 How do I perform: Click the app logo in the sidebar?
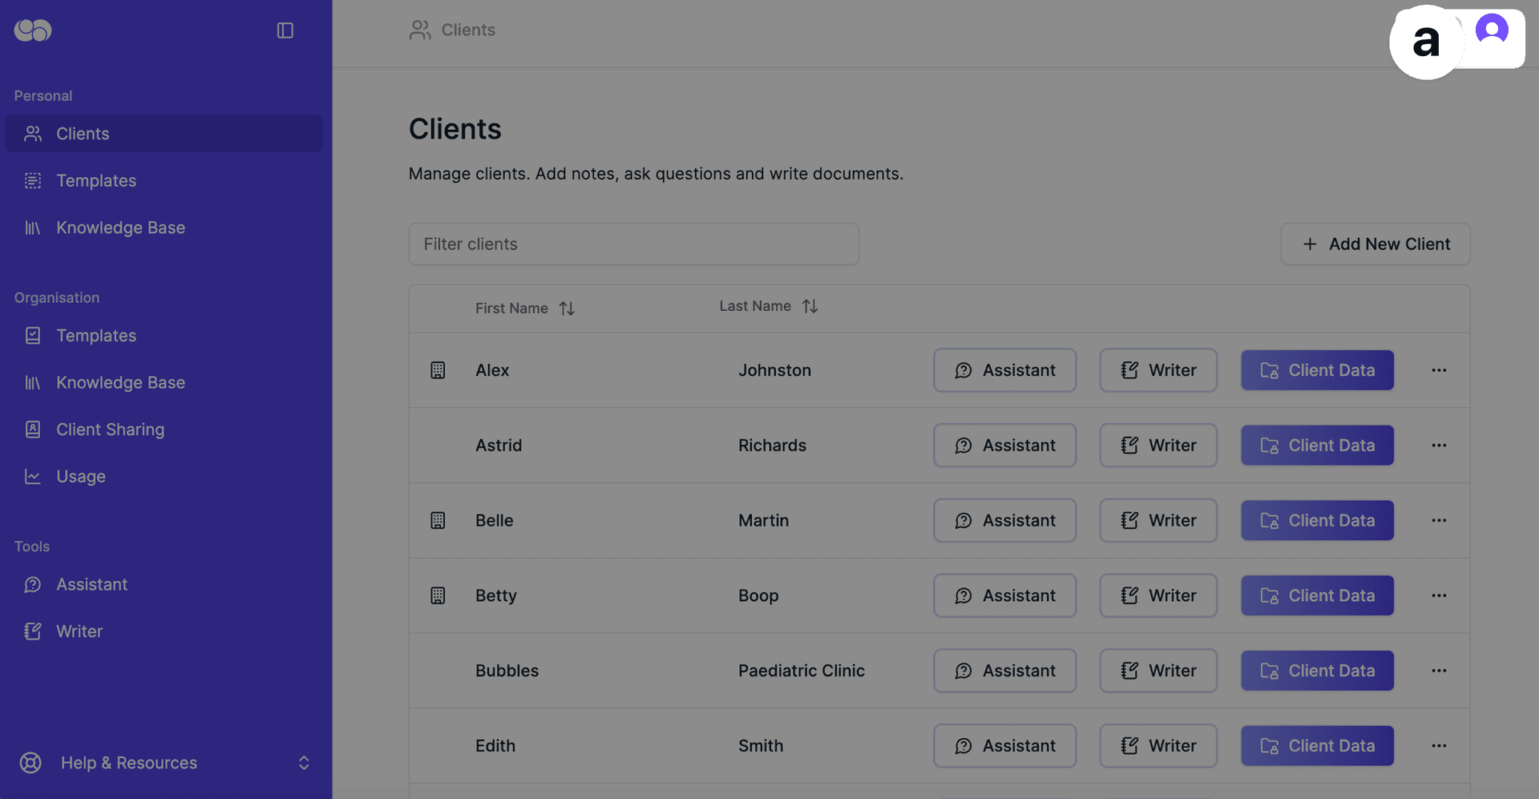(33, 30)
